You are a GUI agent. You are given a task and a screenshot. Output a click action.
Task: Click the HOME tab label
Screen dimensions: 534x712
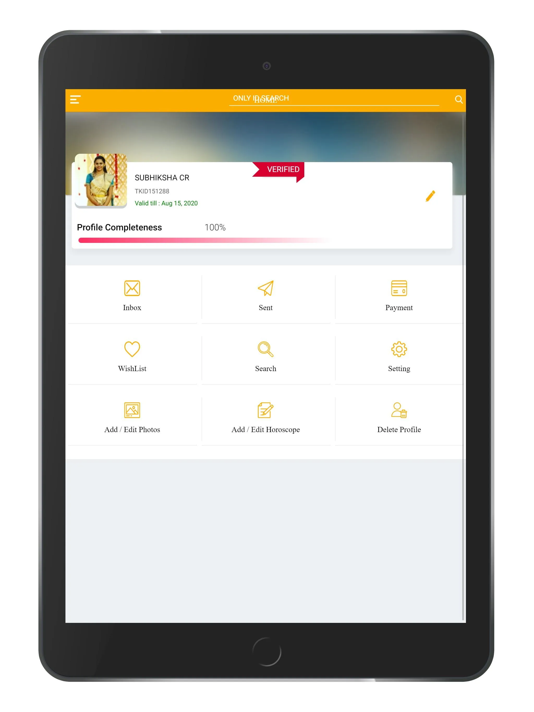[x=266, y=100]
